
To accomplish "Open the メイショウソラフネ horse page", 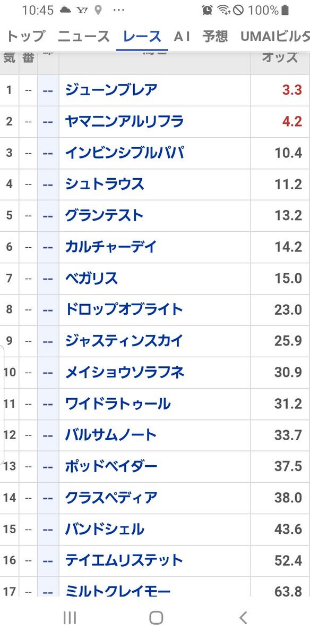I will pyautogui.click(x=125, y=372).
